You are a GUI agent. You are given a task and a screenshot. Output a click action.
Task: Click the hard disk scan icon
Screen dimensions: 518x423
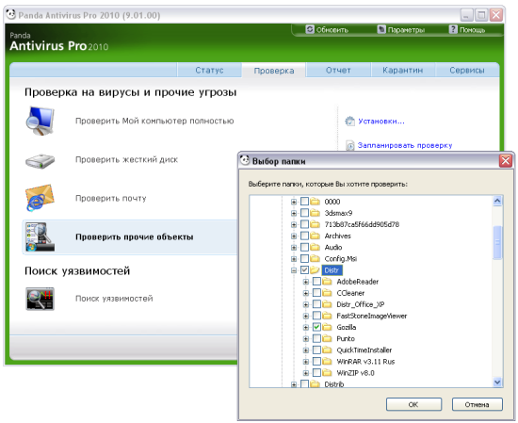pyautogui.click(x=40, y=161)
